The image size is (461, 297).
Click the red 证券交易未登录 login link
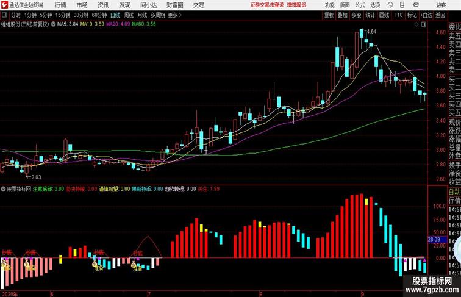click(x=267, y=5)
